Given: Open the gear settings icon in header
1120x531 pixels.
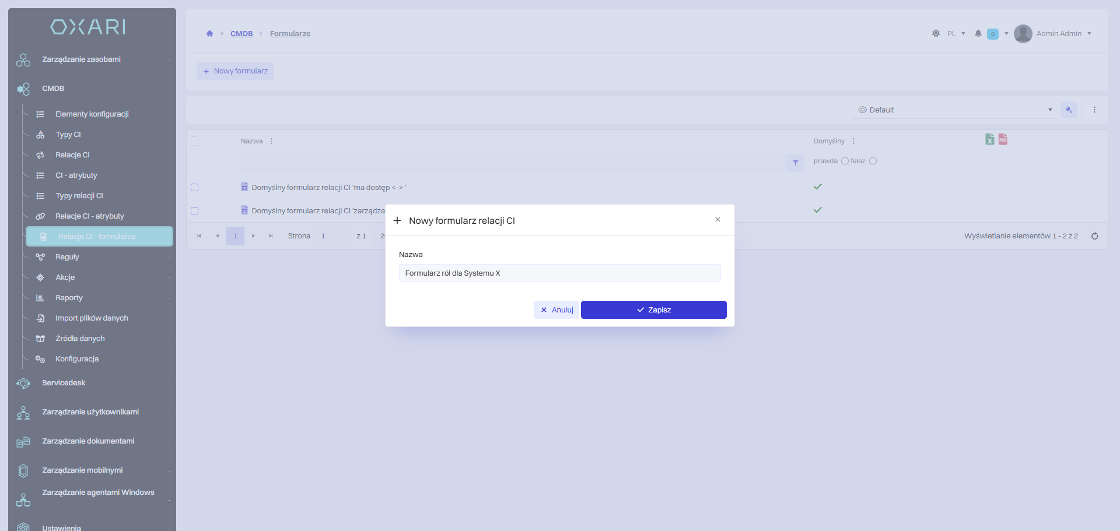Looking at the screenshot, I should (x=936, y=34).
